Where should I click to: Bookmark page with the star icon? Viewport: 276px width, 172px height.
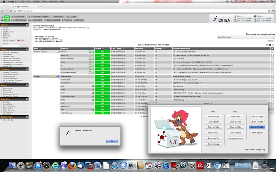pos(269,11)
